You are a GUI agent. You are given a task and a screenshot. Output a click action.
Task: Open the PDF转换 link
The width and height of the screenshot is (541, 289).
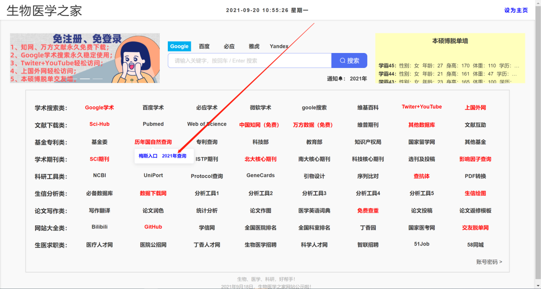(475, 176)
